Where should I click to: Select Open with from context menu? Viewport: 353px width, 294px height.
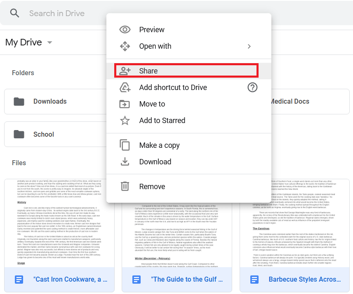coord(155,46)
